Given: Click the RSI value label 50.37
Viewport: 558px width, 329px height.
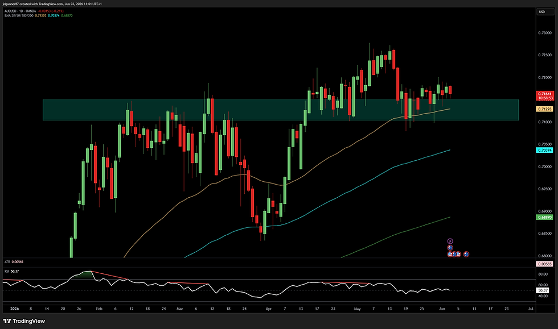Looking at the screenshot, I should click(x=543, y=290).
